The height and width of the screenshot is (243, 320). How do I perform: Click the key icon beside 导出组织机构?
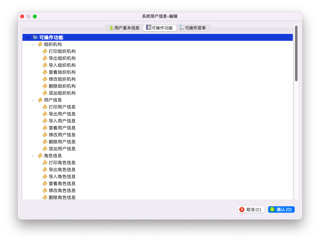(45, 58)
